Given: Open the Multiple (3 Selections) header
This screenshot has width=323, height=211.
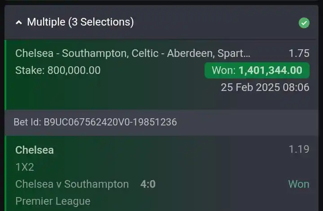Looking at the screenshot, I should point(161,22).
